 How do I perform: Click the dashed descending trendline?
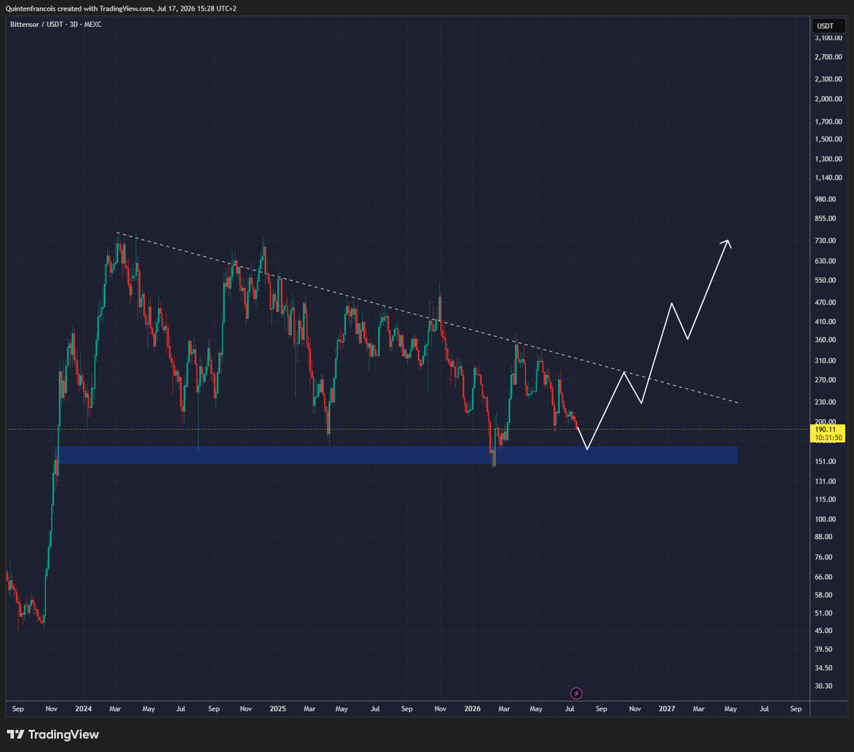click(x=427, y=318)
